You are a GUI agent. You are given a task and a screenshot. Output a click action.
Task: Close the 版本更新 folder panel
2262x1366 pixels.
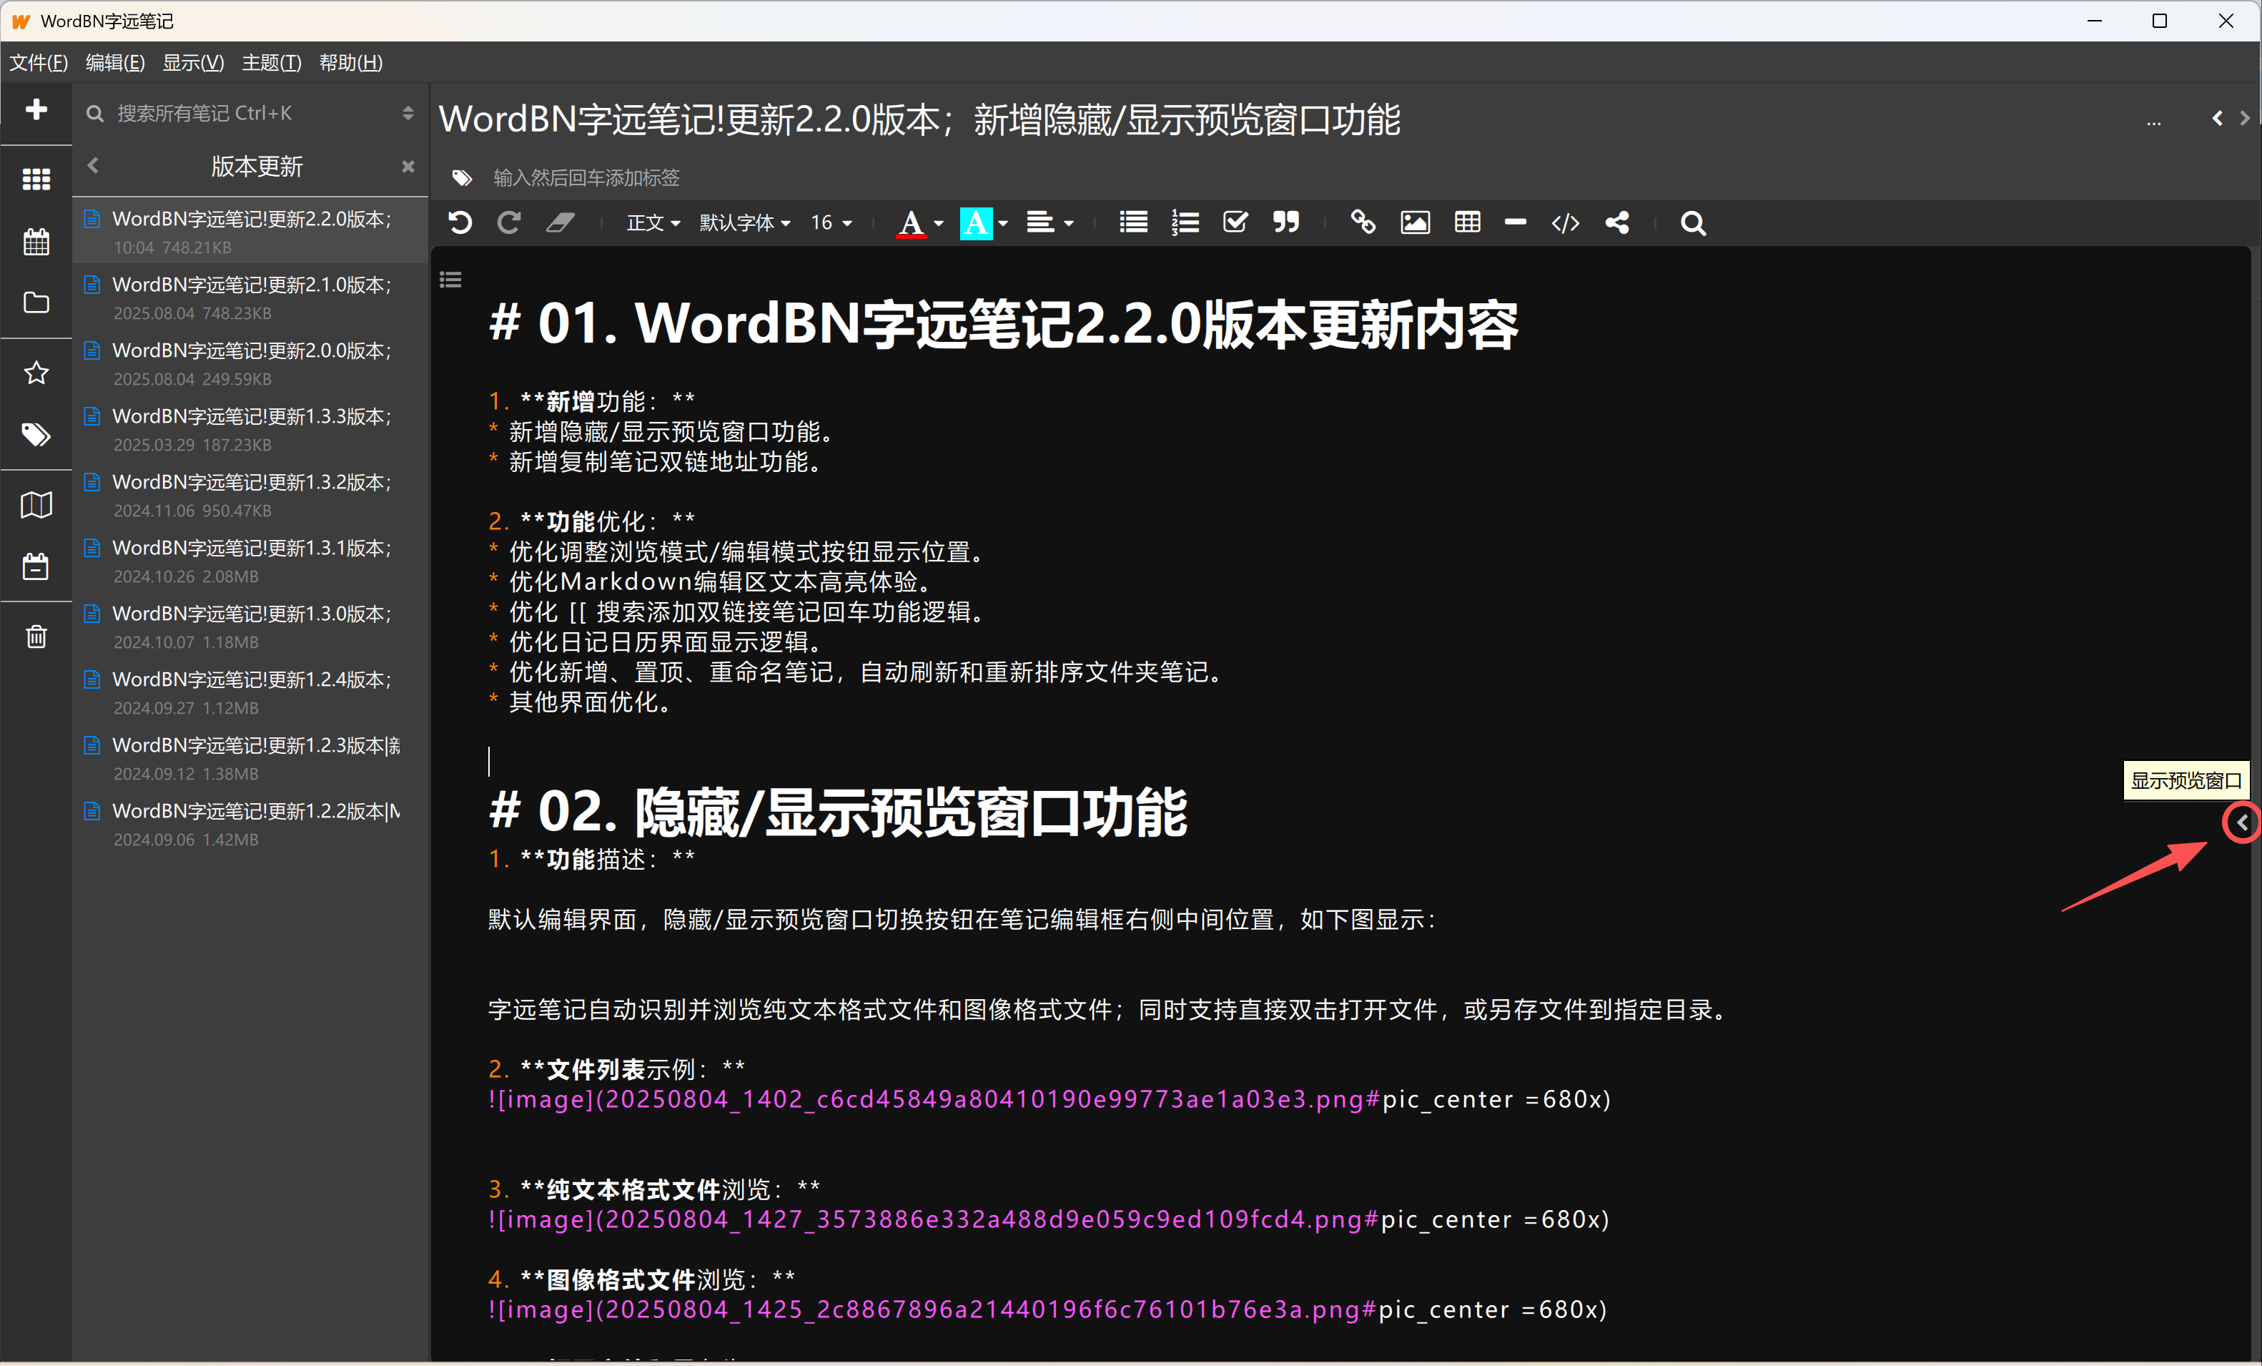(x=408, y=166)
